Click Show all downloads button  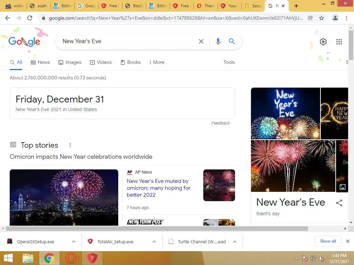(x=328, y=241)
